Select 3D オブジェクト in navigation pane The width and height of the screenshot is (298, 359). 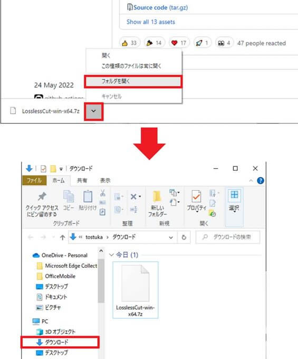click(x=60, y=332)
